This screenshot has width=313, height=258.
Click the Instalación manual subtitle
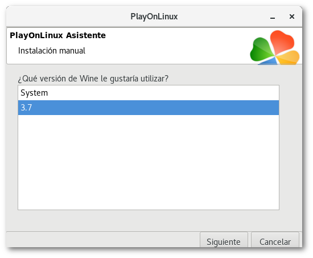[52, 51]
